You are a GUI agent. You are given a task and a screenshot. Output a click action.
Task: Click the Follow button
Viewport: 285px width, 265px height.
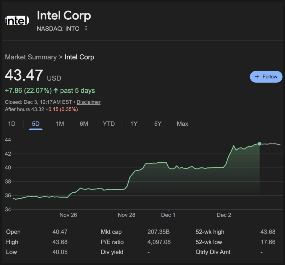pos(266,76)
